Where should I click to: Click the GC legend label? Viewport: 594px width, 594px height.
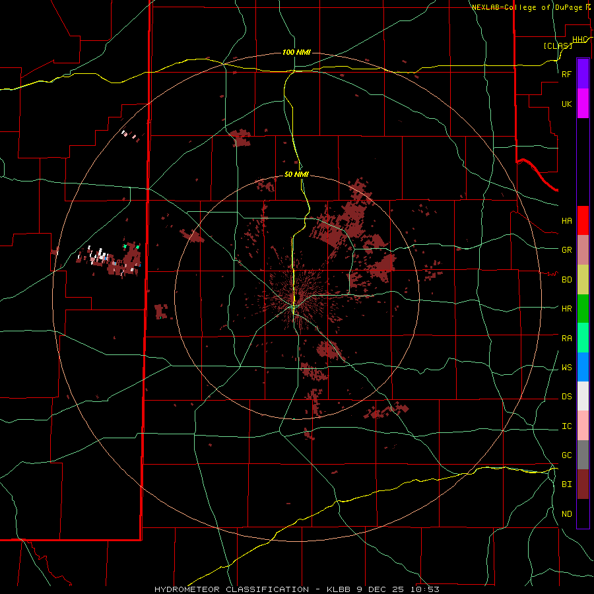[x=566, y=455]
